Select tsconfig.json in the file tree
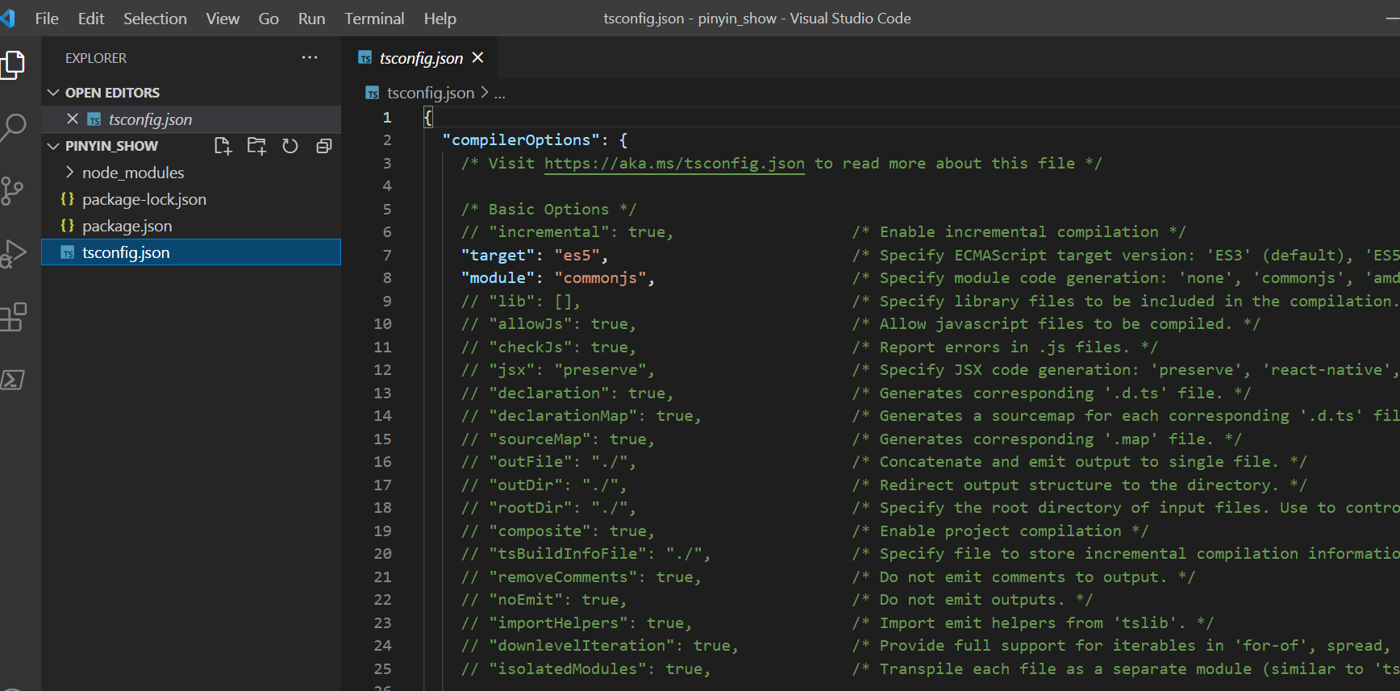 (x=191, y=252)
